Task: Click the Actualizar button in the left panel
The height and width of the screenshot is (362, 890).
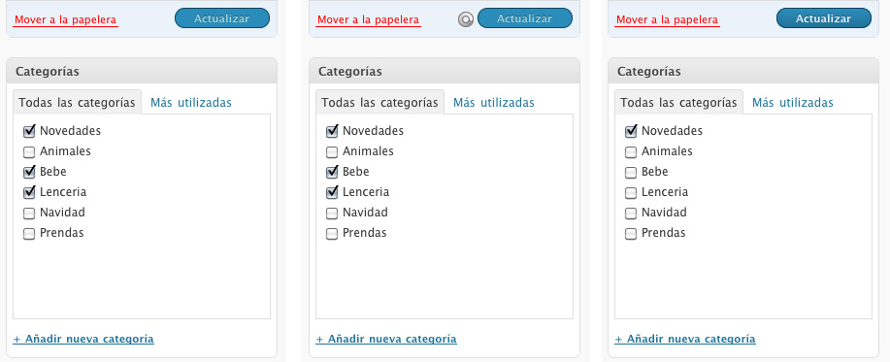Action: pos(222,18)
